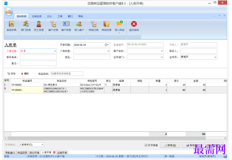Open the round application menu orb

(9, 12)
